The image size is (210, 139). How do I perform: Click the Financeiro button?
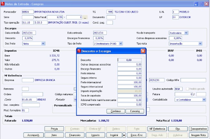[75, 135]
